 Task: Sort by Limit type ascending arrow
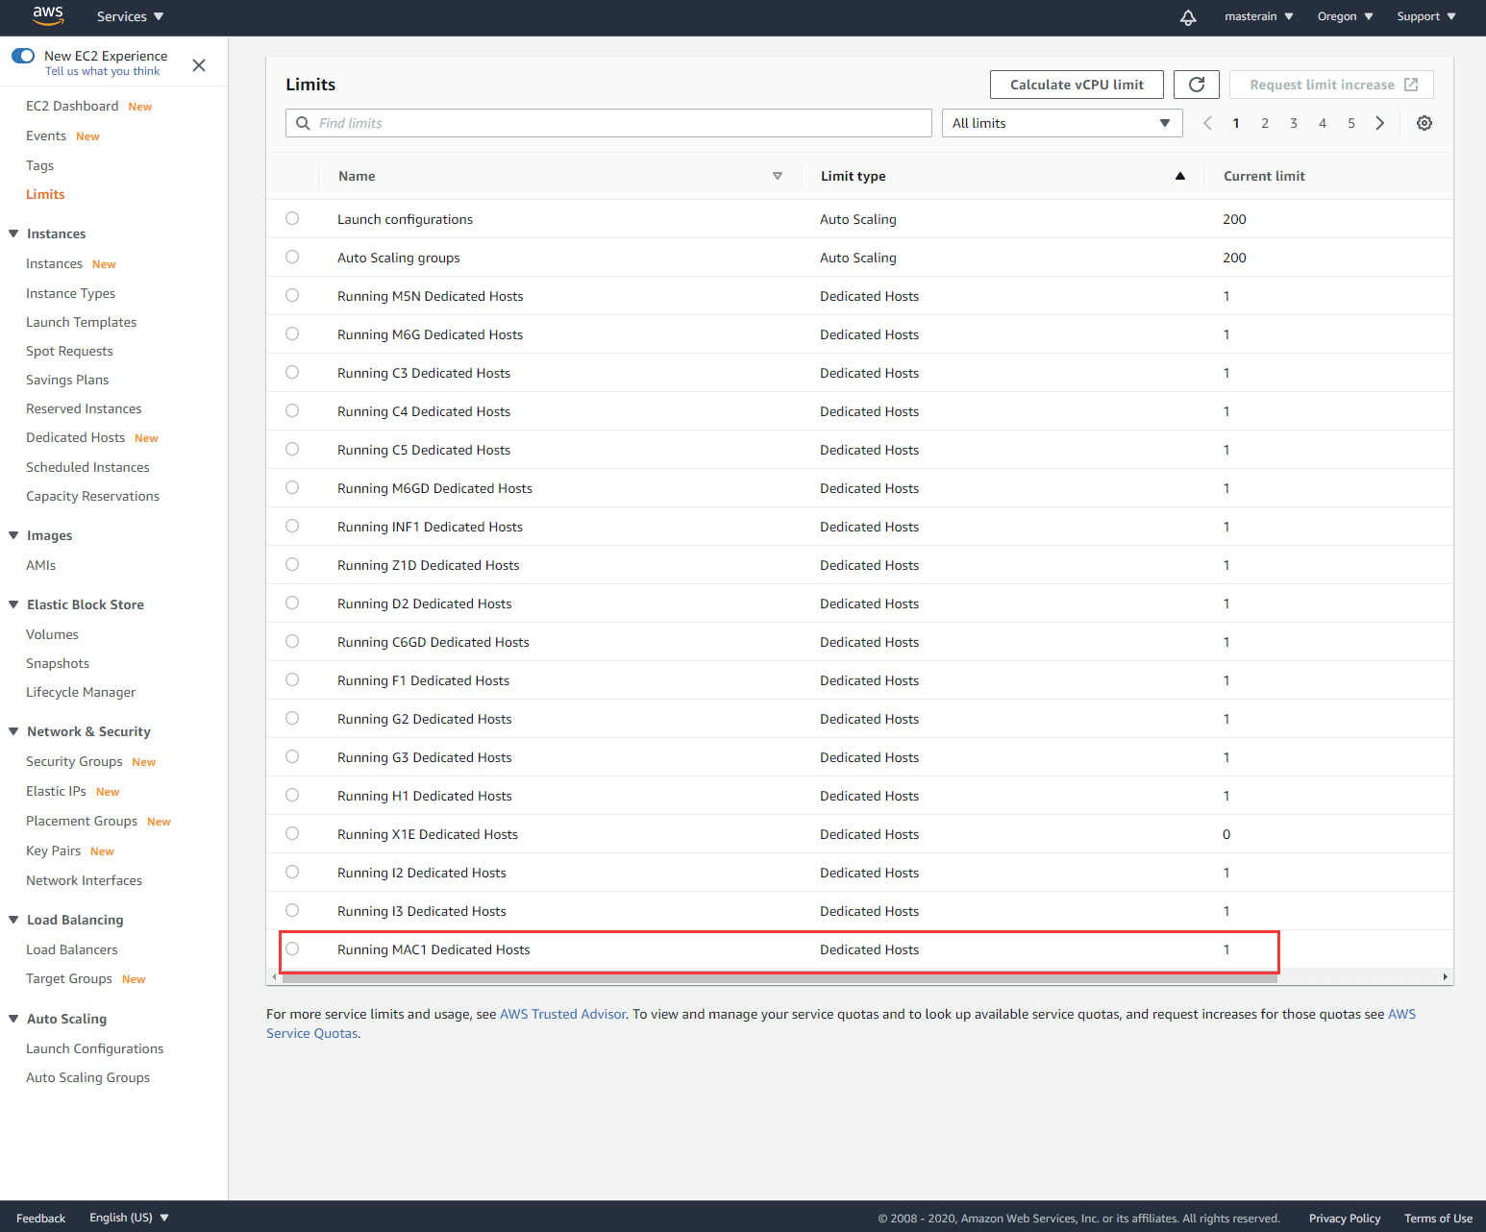(x=1179, y=176)
